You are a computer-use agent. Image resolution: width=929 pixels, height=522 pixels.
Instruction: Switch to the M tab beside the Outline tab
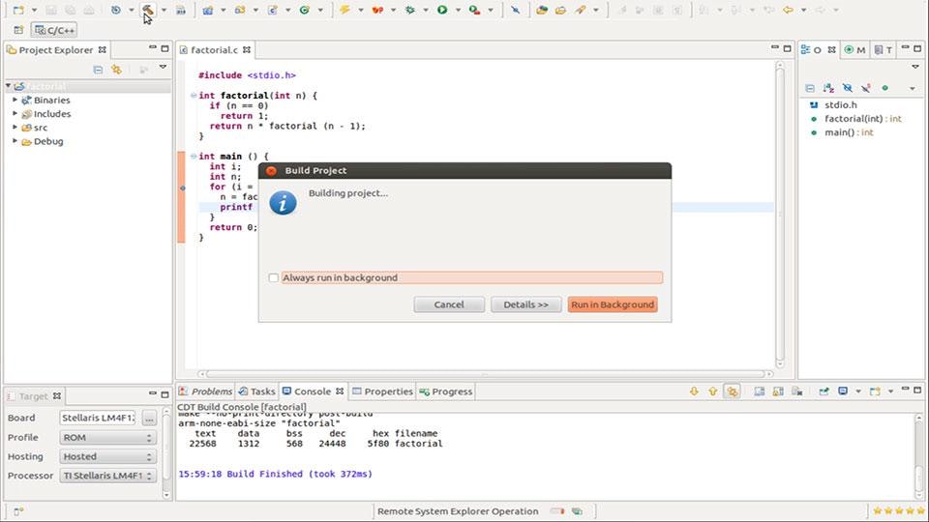click(854, 50)
